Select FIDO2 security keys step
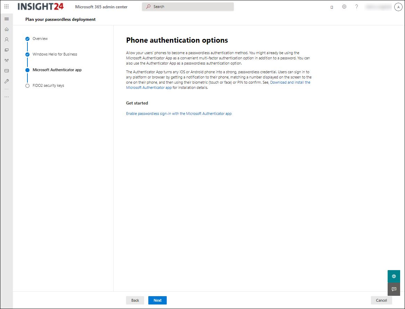This screenshot has width=405, height=309. (x=48, y=85)
